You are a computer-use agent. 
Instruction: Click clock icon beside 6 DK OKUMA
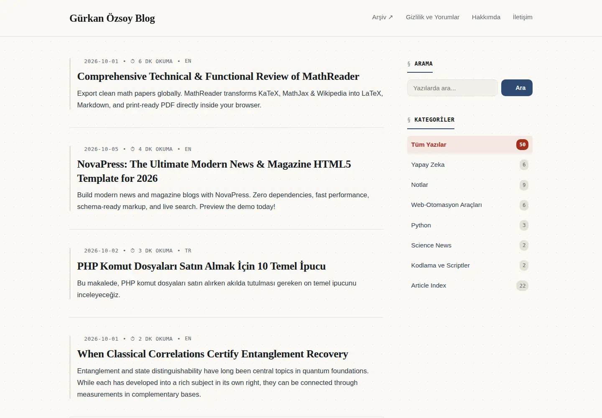click(133, 61)
